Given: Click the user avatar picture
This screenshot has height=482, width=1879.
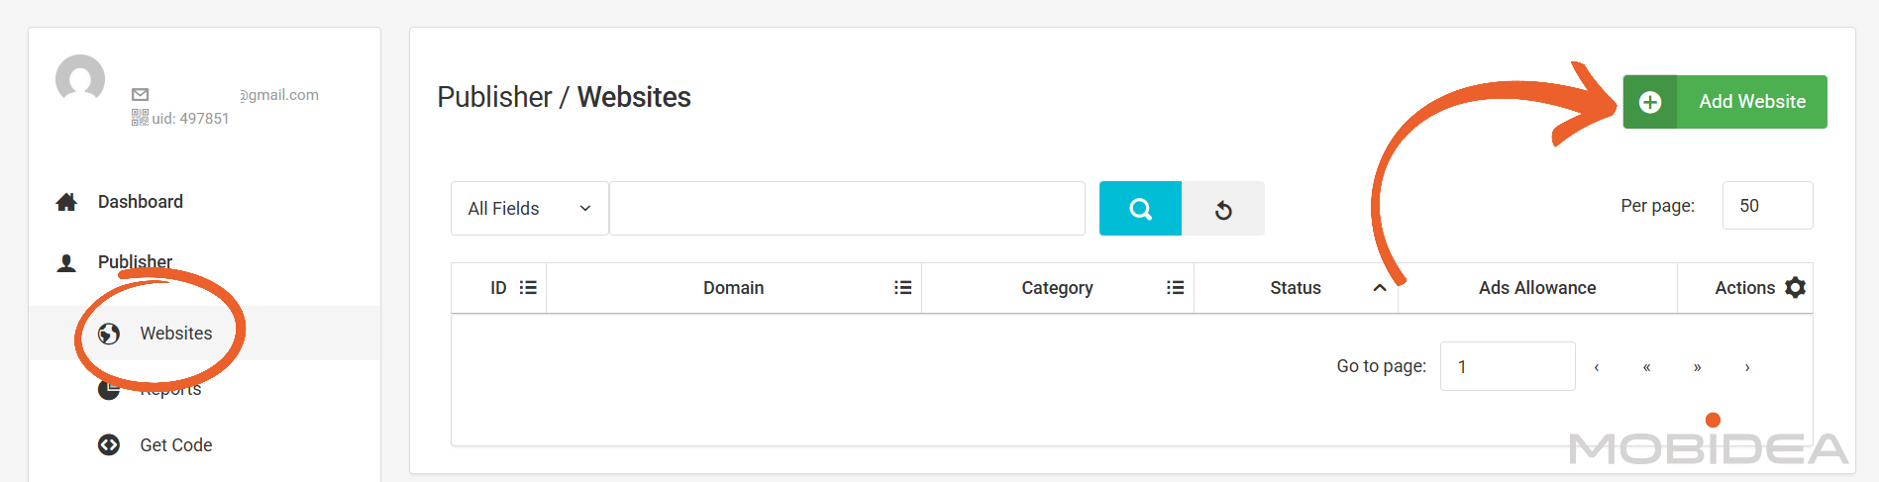Looking at the screenshot, I should pyautogui.click(x=80, y=79).
